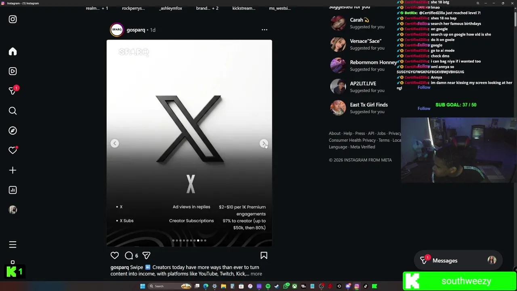517x291 pixels.
Task: Share the gosparq post via paper-plane icon
Action: point(146,255)
